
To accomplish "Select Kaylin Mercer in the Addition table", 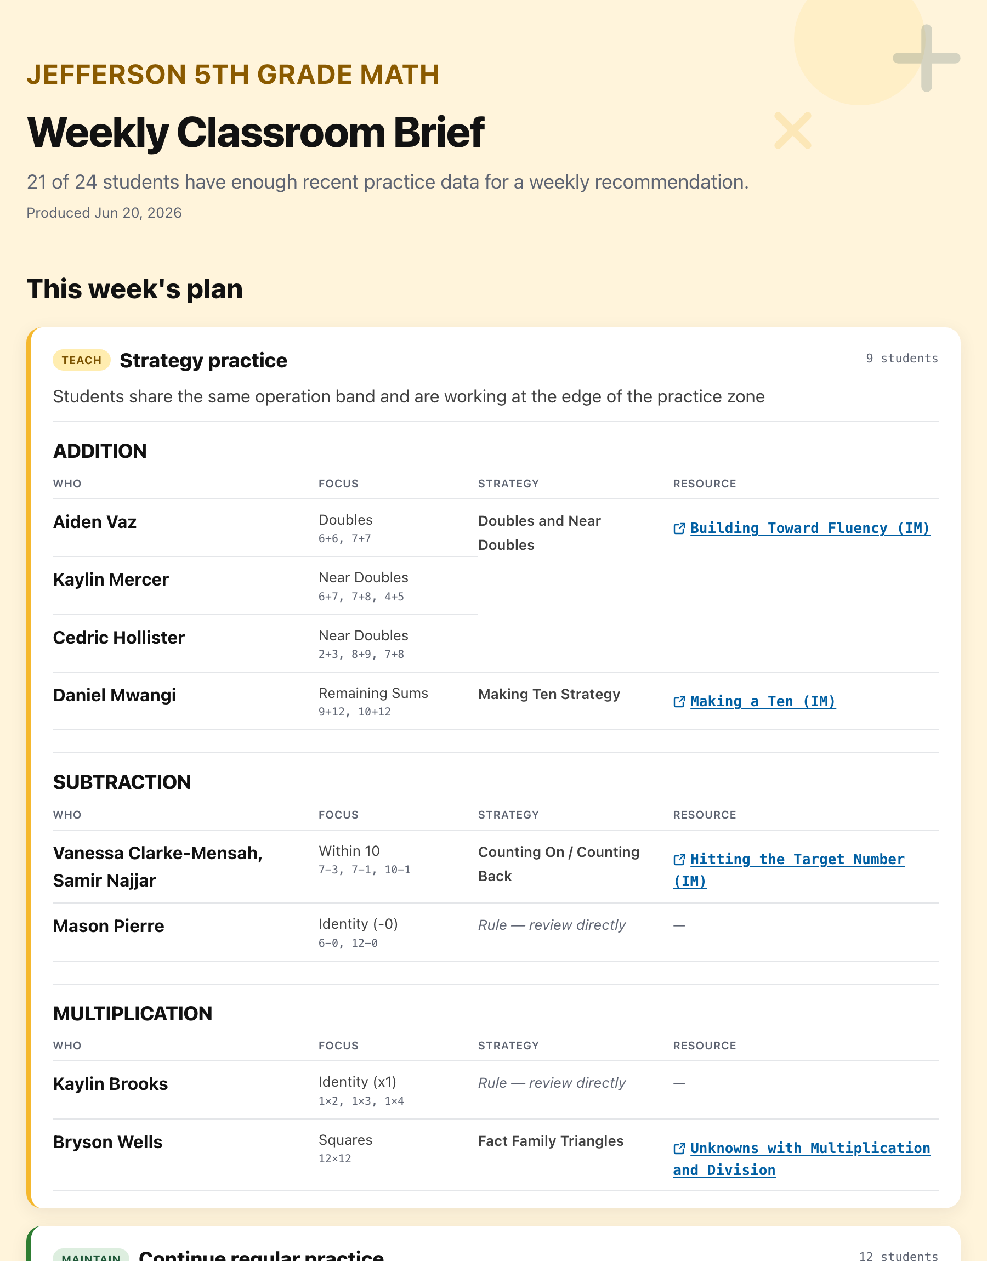I will [111, 580].
